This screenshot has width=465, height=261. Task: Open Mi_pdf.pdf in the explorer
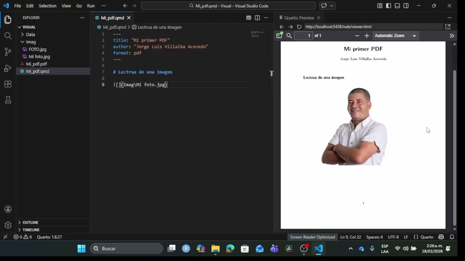point(36,64)
